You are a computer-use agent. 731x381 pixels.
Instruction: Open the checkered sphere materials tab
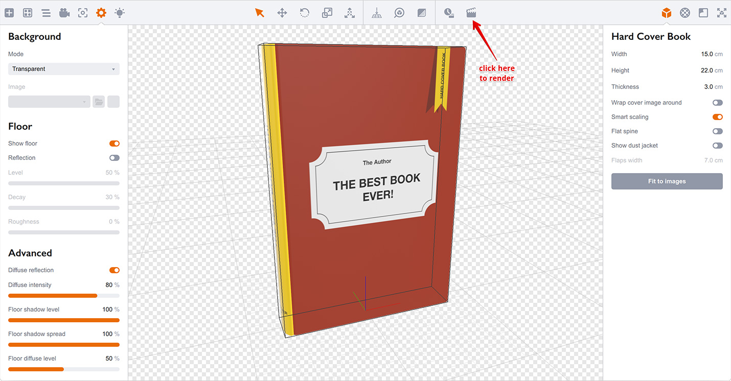pyautogui.click(x=685, y=13)
